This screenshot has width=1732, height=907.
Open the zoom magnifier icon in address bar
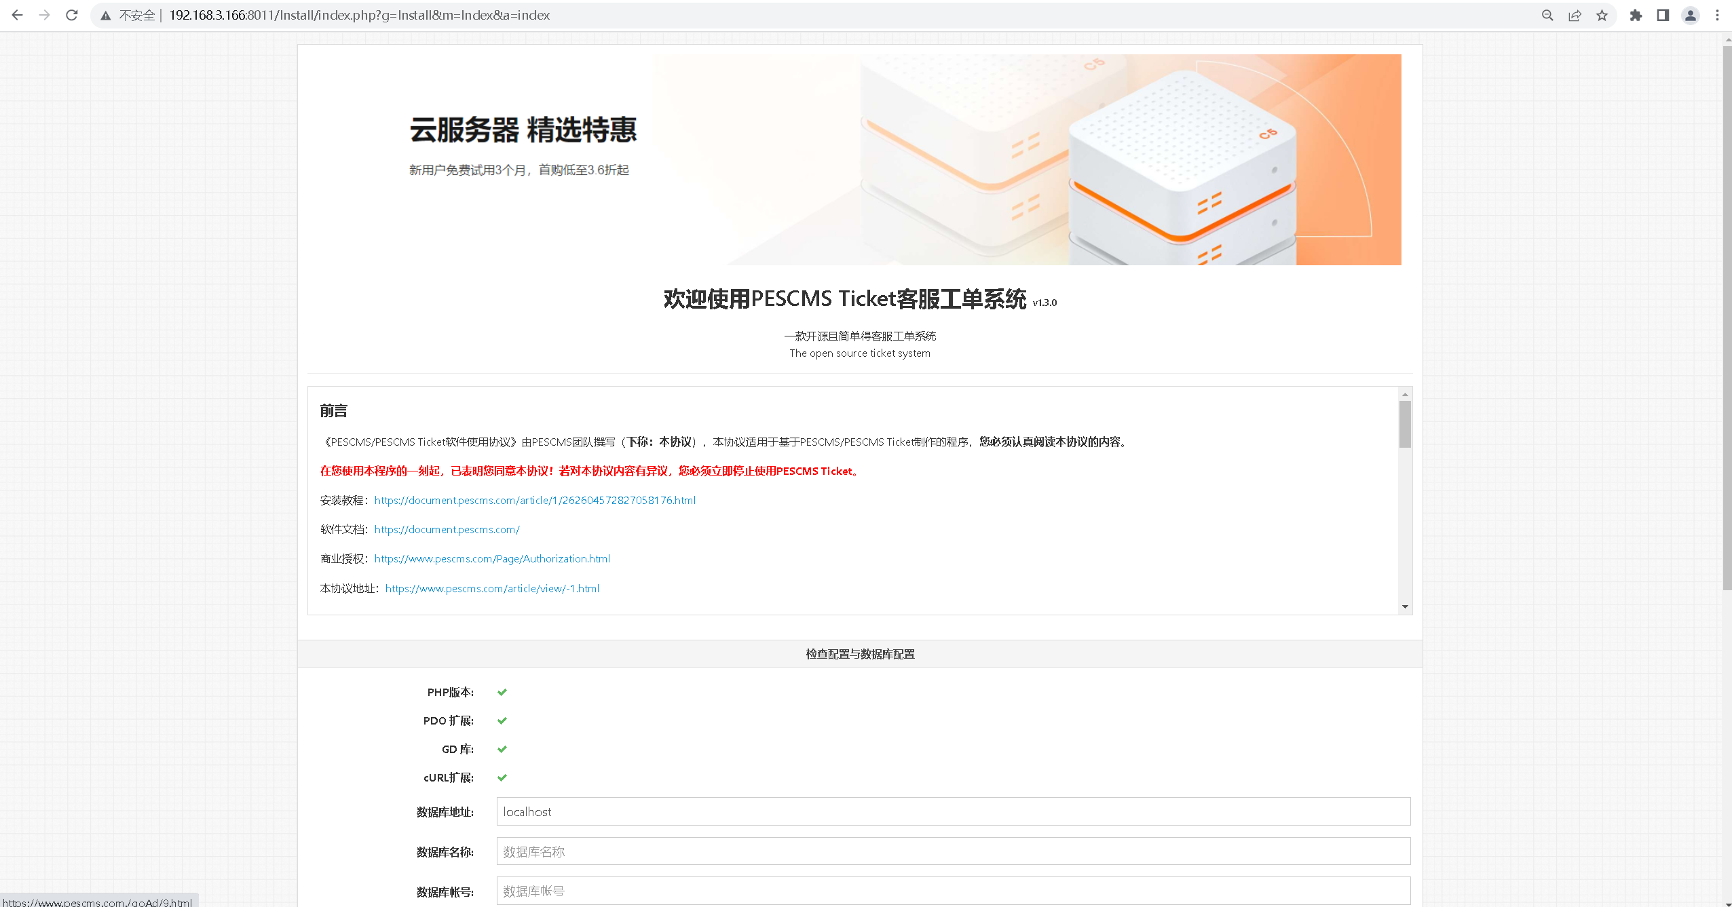coord(1547,15)
